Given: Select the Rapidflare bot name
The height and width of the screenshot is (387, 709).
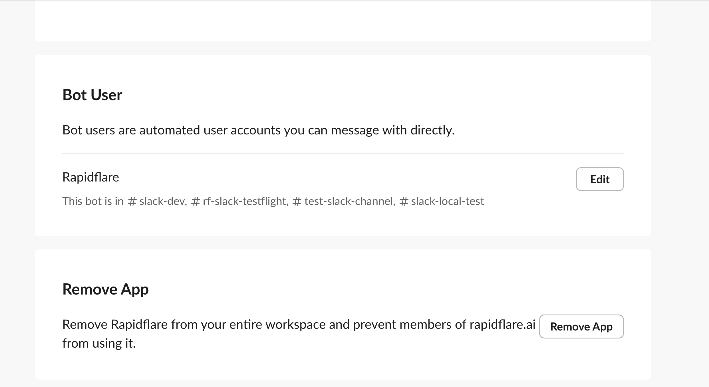Looking at the screenshot, I should (x=90, y=177).
